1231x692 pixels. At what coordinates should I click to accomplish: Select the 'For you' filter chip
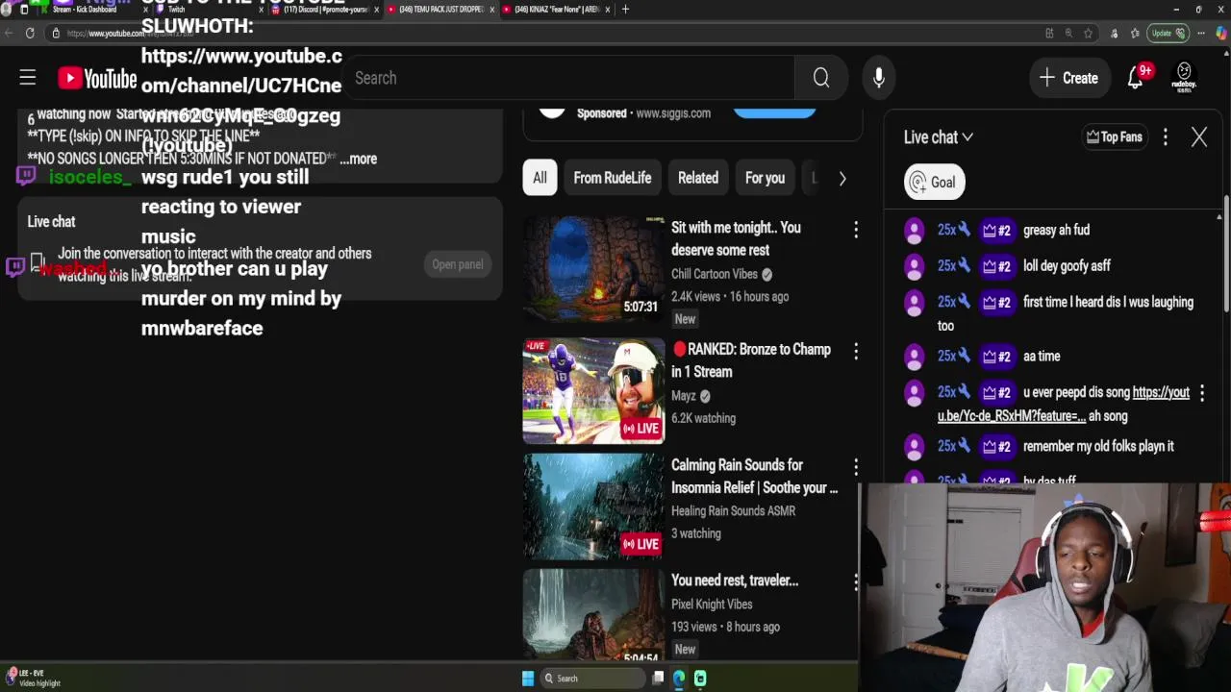765,178
